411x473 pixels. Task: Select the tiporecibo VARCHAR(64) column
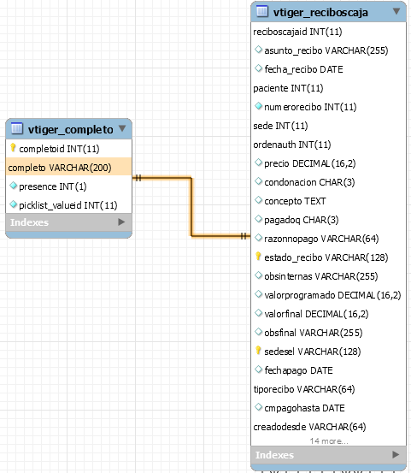click(x=328, y=389)
